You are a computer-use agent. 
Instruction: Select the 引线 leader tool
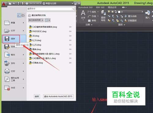92,16
